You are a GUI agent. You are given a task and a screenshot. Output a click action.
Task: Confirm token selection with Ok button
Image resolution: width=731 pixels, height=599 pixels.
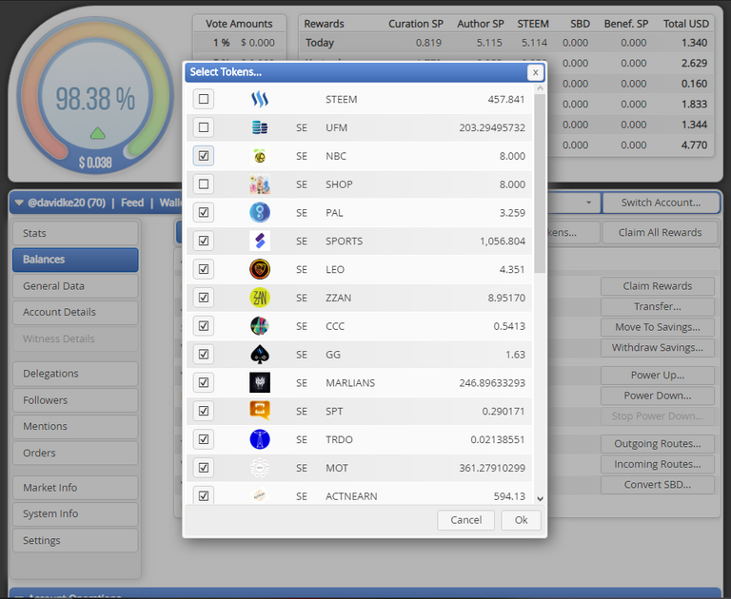pyautogui.click(x=522, y=520)
